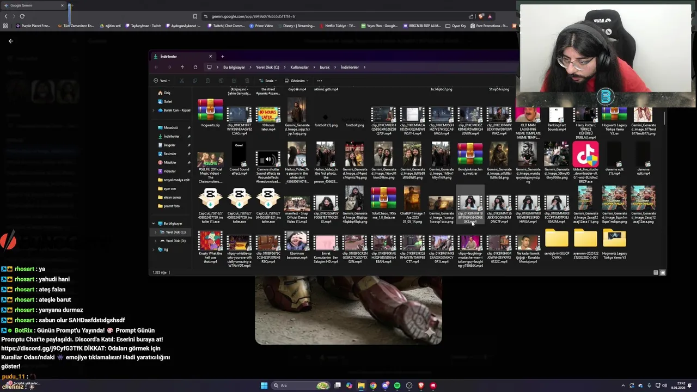Expand the Burak Can - Kişisel tree node
This screenshot has width=697, height=392.
pos(155,110)
